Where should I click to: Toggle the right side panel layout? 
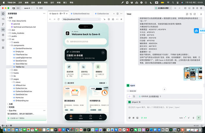coord(193,8)
